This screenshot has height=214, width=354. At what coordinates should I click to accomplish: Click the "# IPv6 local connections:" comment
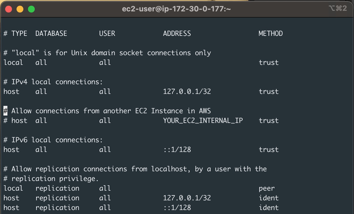[53, 140]
